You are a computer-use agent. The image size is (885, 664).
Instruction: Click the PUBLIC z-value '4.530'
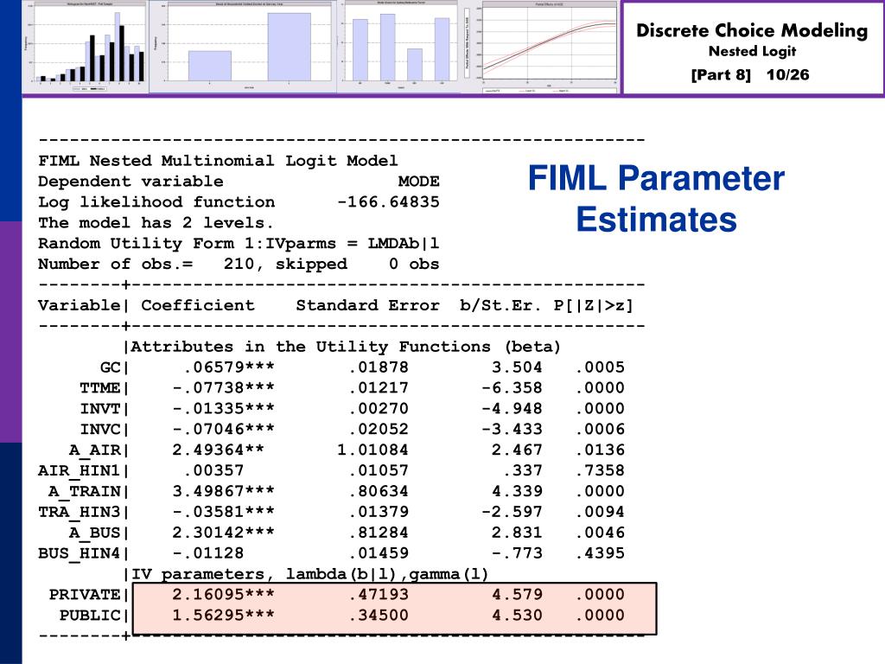[x=517, y=616]
